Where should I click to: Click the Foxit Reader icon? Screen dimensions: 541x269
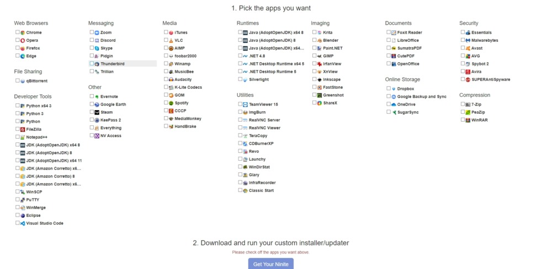point(394,32)
